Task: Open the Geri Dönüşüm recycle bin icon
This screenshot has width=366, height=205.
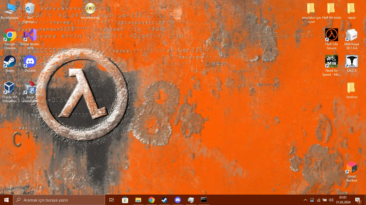Action: (x=30, y=13)
